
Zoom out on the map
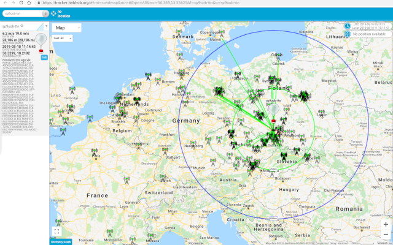pos(385,235)
